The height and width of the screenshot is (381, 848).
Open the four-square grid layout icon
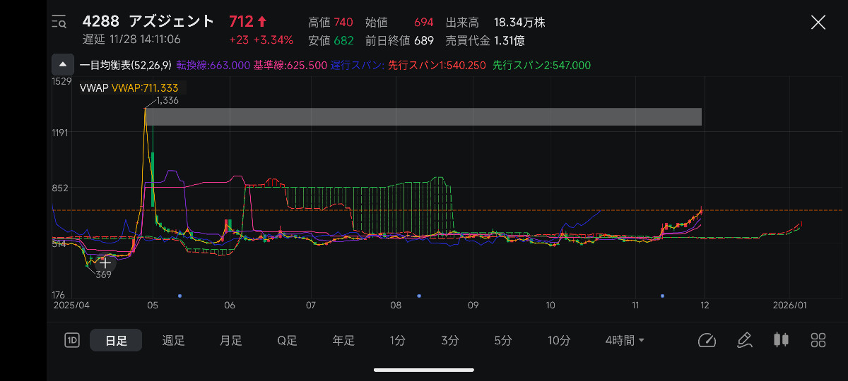click(818, 341)
